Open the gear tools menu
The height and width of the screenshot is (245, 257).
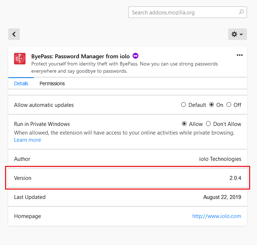click(237, 34)
